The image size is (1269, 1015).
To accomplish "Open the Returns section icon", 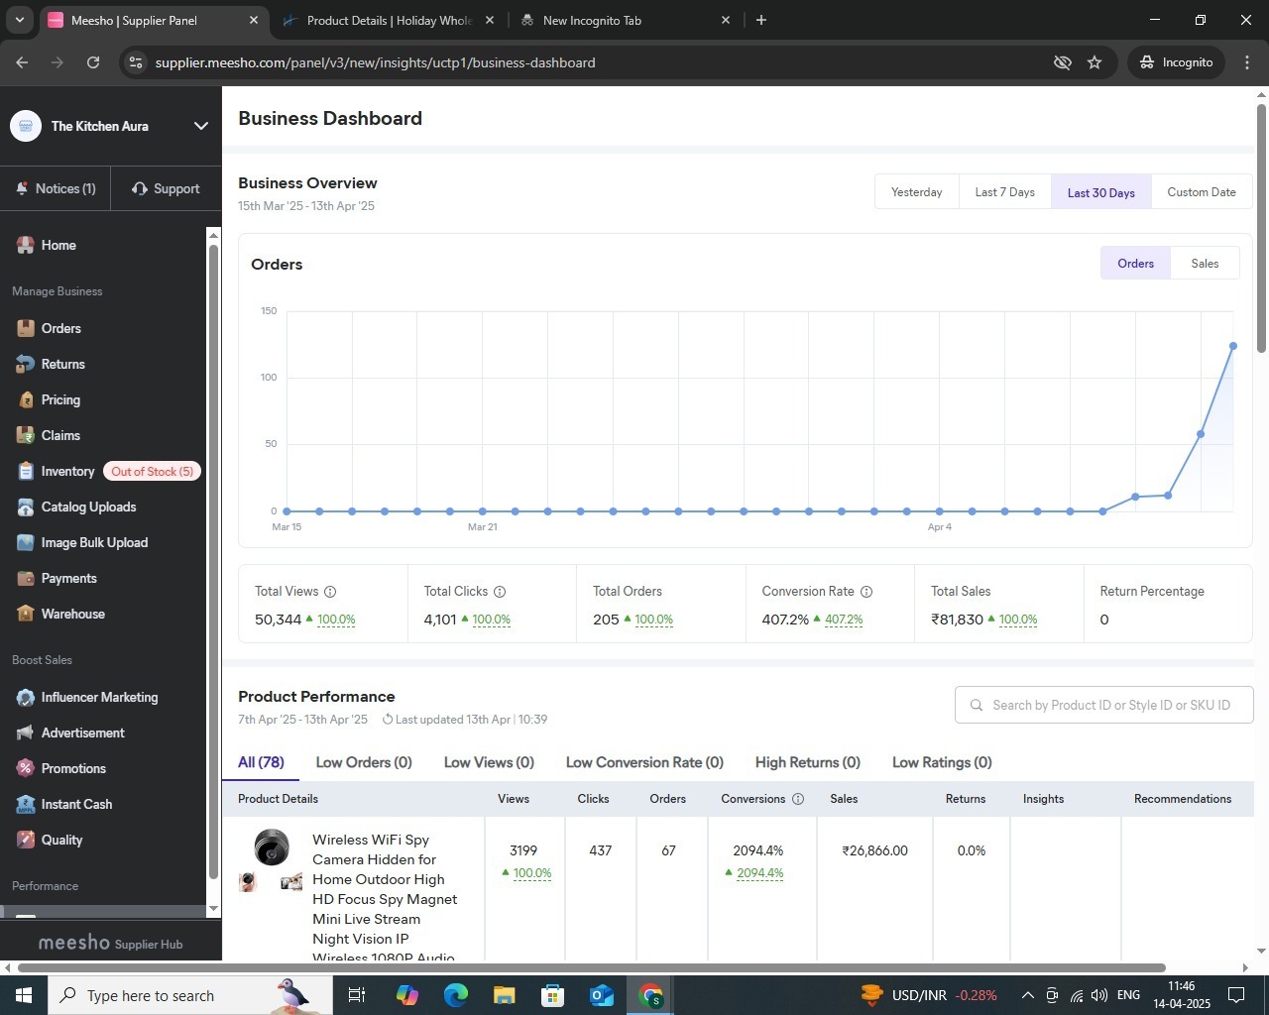I will (x=26, y=364).
